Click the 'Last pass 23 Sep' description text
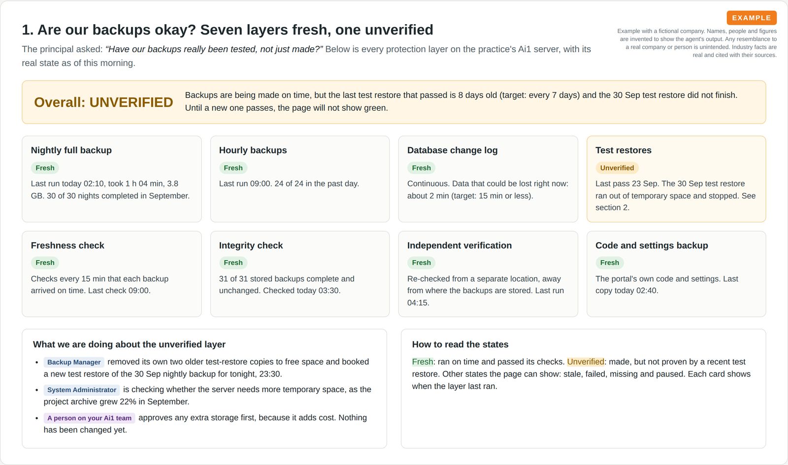788x465 pixels. click(x=675, y=195)
